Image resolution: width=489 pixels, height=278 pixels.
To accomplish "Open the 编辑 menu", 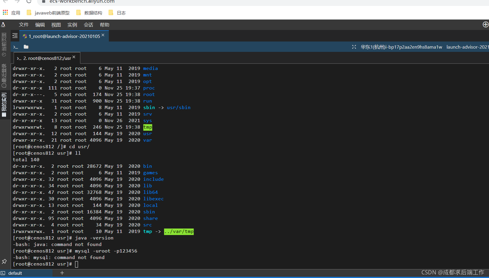I will (40, 25).
